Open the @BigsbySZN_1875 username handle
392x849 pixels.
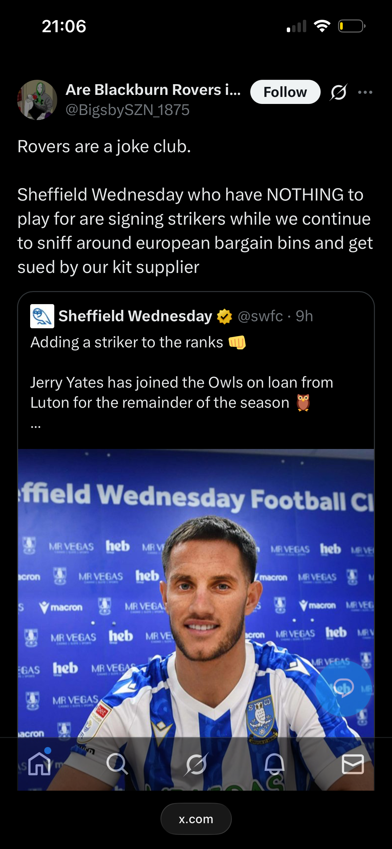128,110
